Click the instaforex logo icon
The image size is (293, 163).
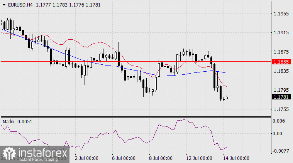(8, 153)
